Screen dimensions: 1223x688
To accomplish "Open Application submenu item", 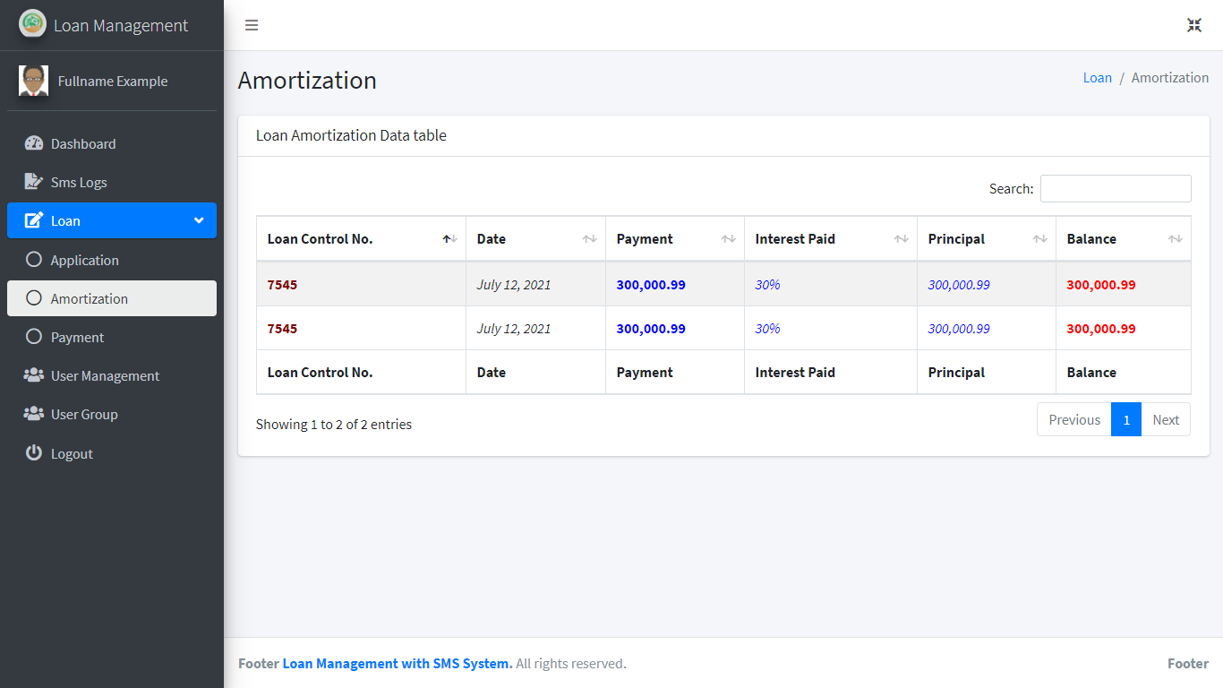I will coord(112,260).
